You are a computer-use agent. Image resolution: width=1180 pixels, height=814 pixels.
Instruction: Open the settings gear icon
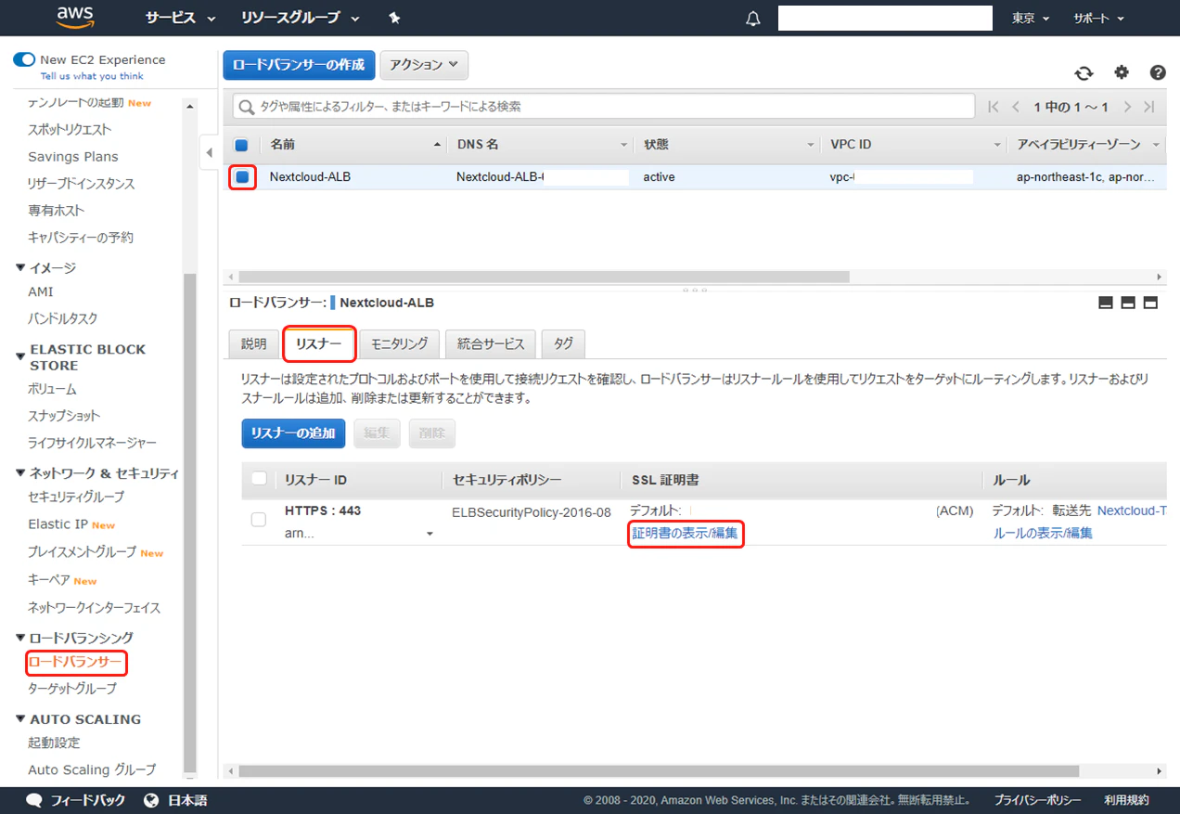pyautogui.click(x=1122, y=72)
